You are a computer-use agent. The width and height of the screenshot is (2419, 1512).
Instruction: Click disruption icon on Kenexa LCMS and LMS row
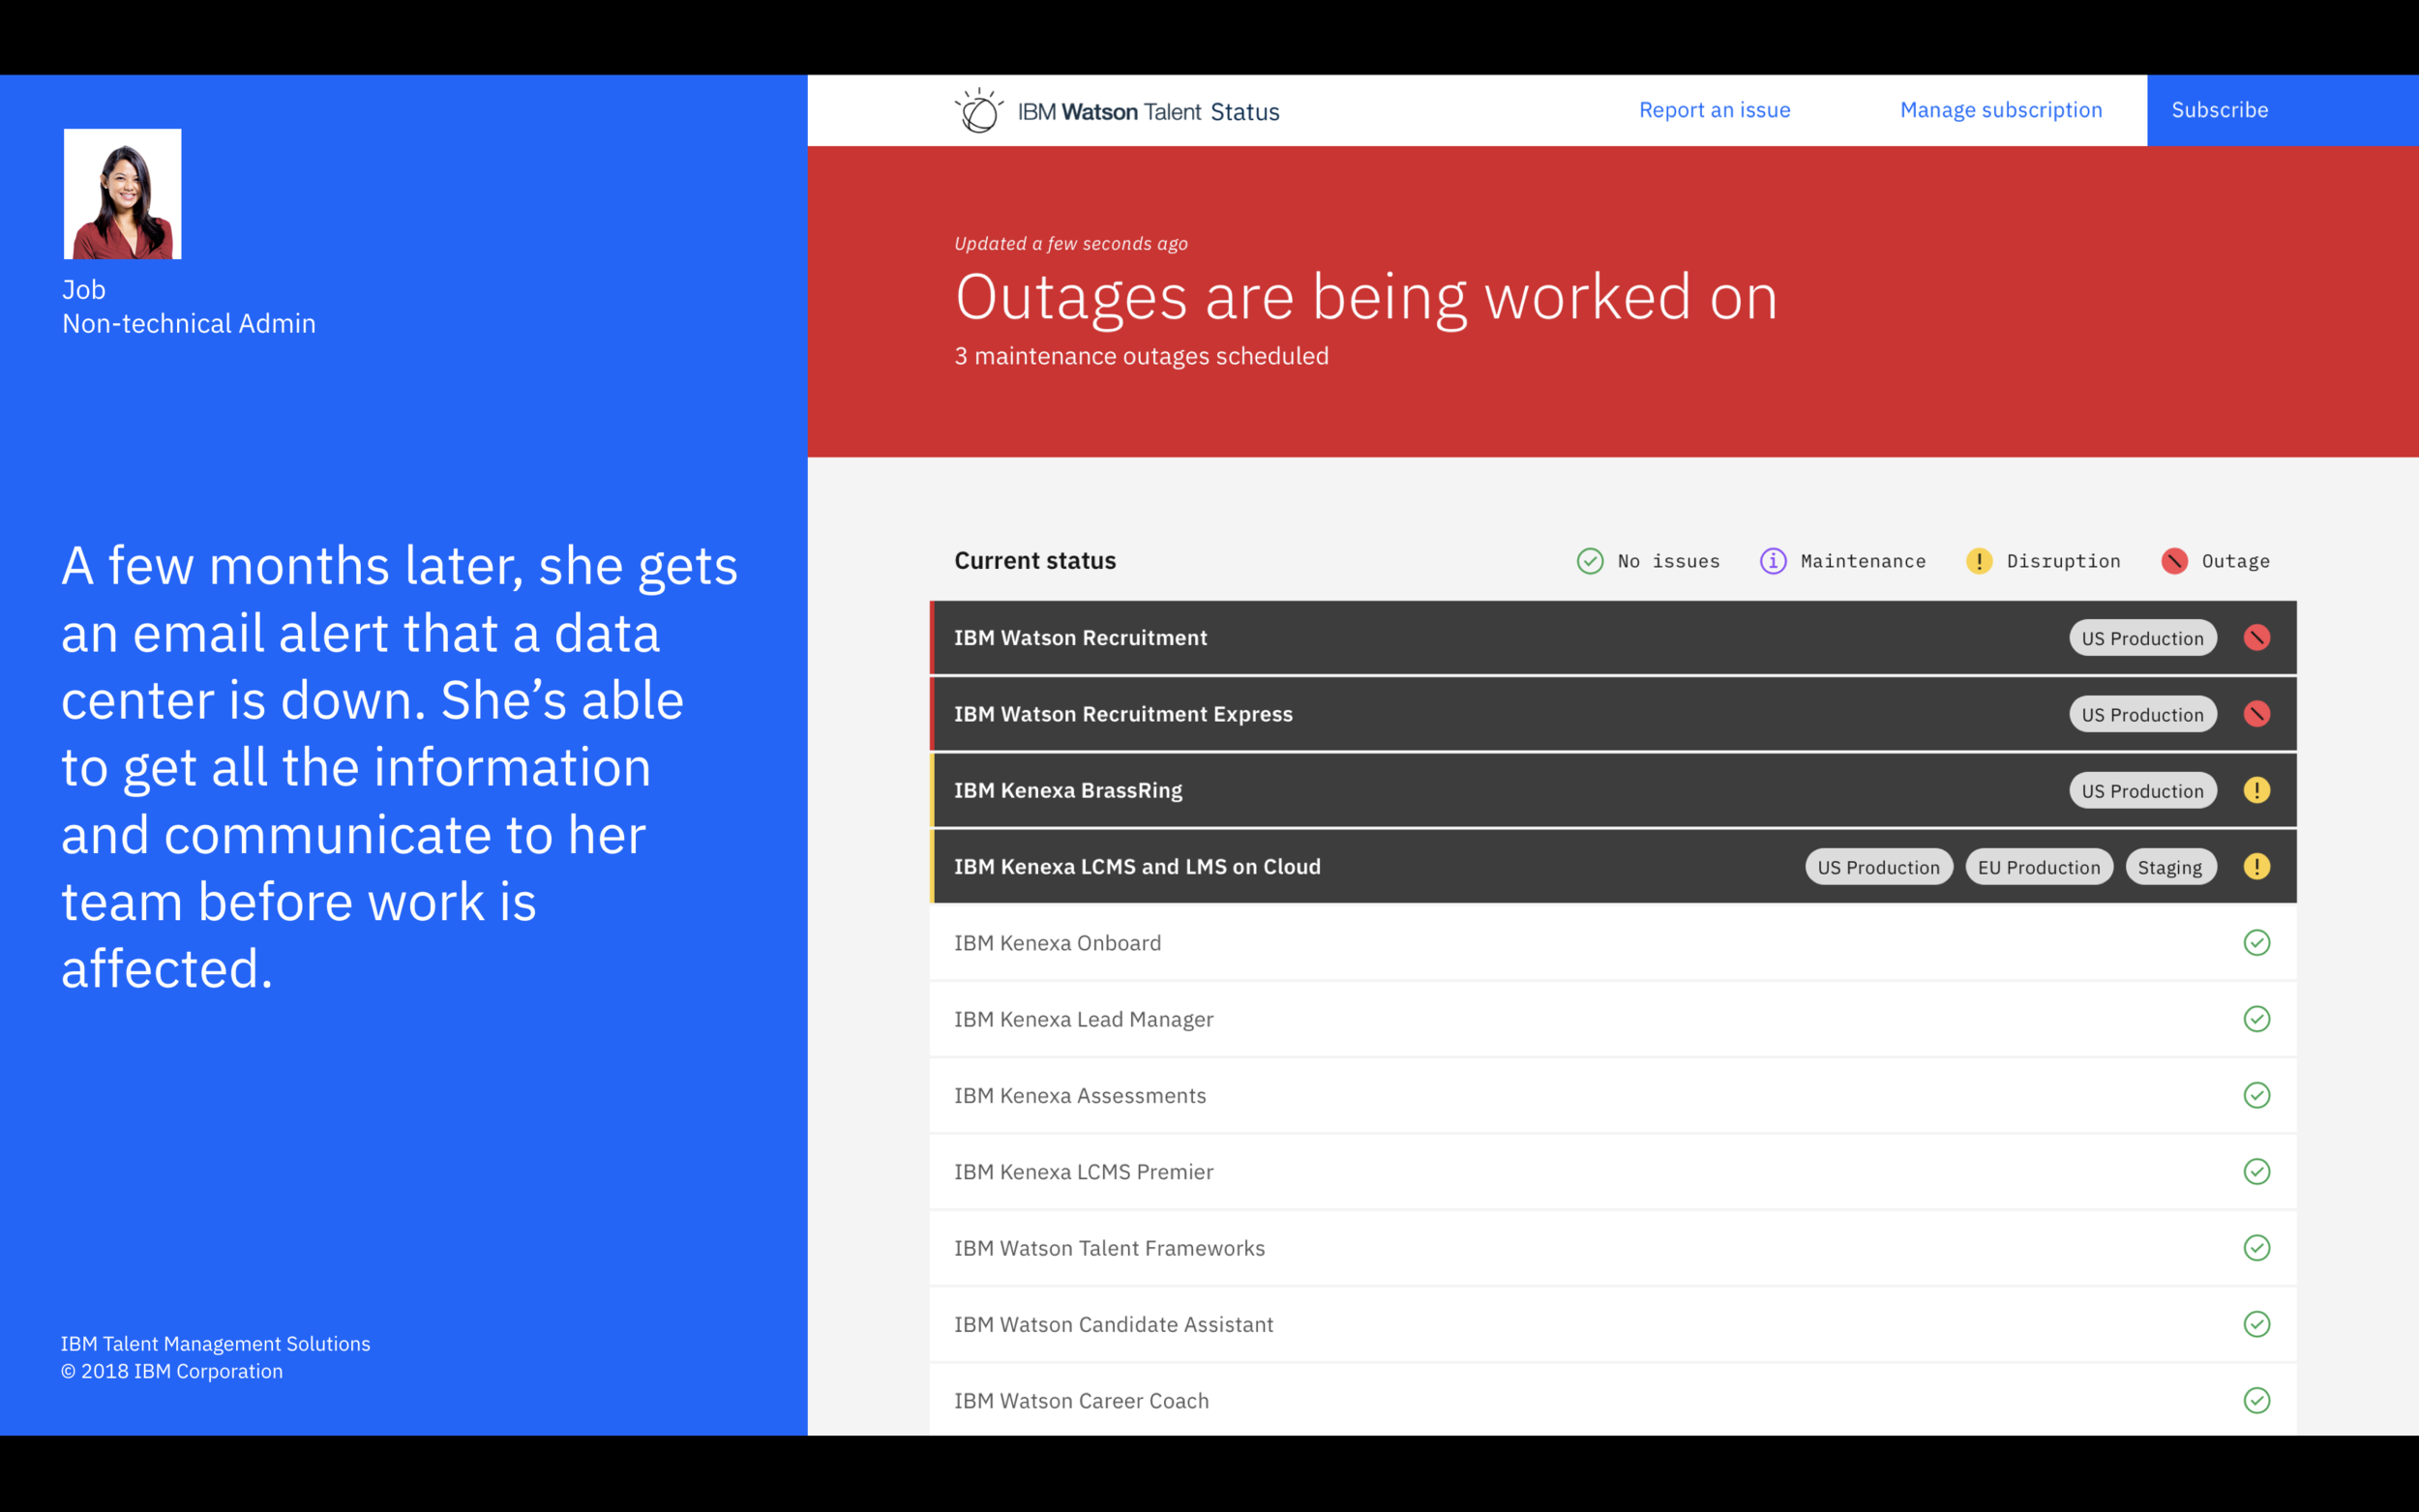coord(2256,866)
